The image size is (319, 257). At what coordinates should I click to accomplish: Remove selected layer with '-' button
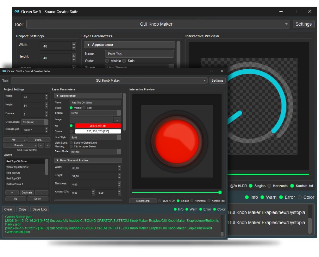pos(41,192)
